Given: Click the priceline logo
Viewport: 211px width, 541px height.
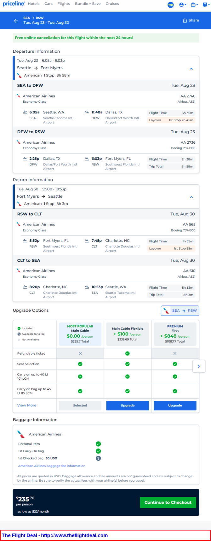Looking at the screenshot, I should 14,4.
